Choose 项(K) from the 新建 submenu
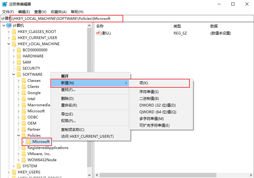254x178 pixels. tap(144, 83)
